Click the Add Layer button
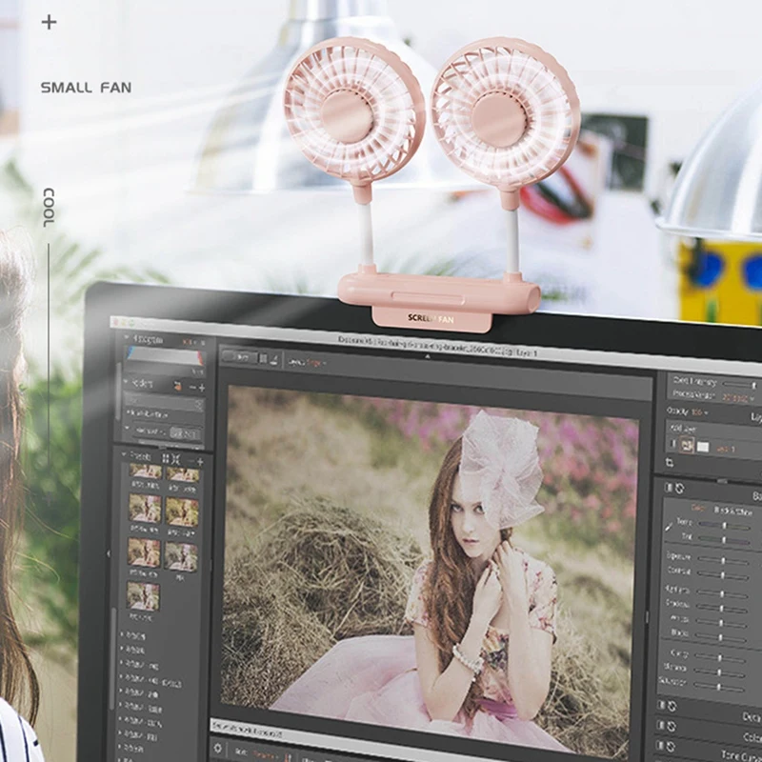Image resolution: width=762 pixels, height=762 pixels. (x=682, y=429)
